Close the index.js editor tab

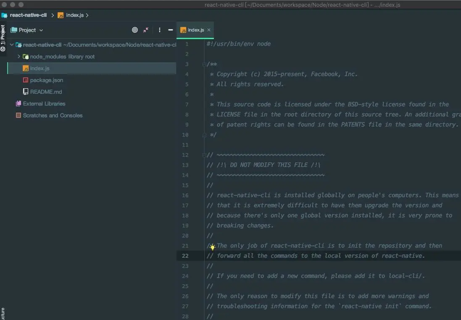click(x=209, y=30)
